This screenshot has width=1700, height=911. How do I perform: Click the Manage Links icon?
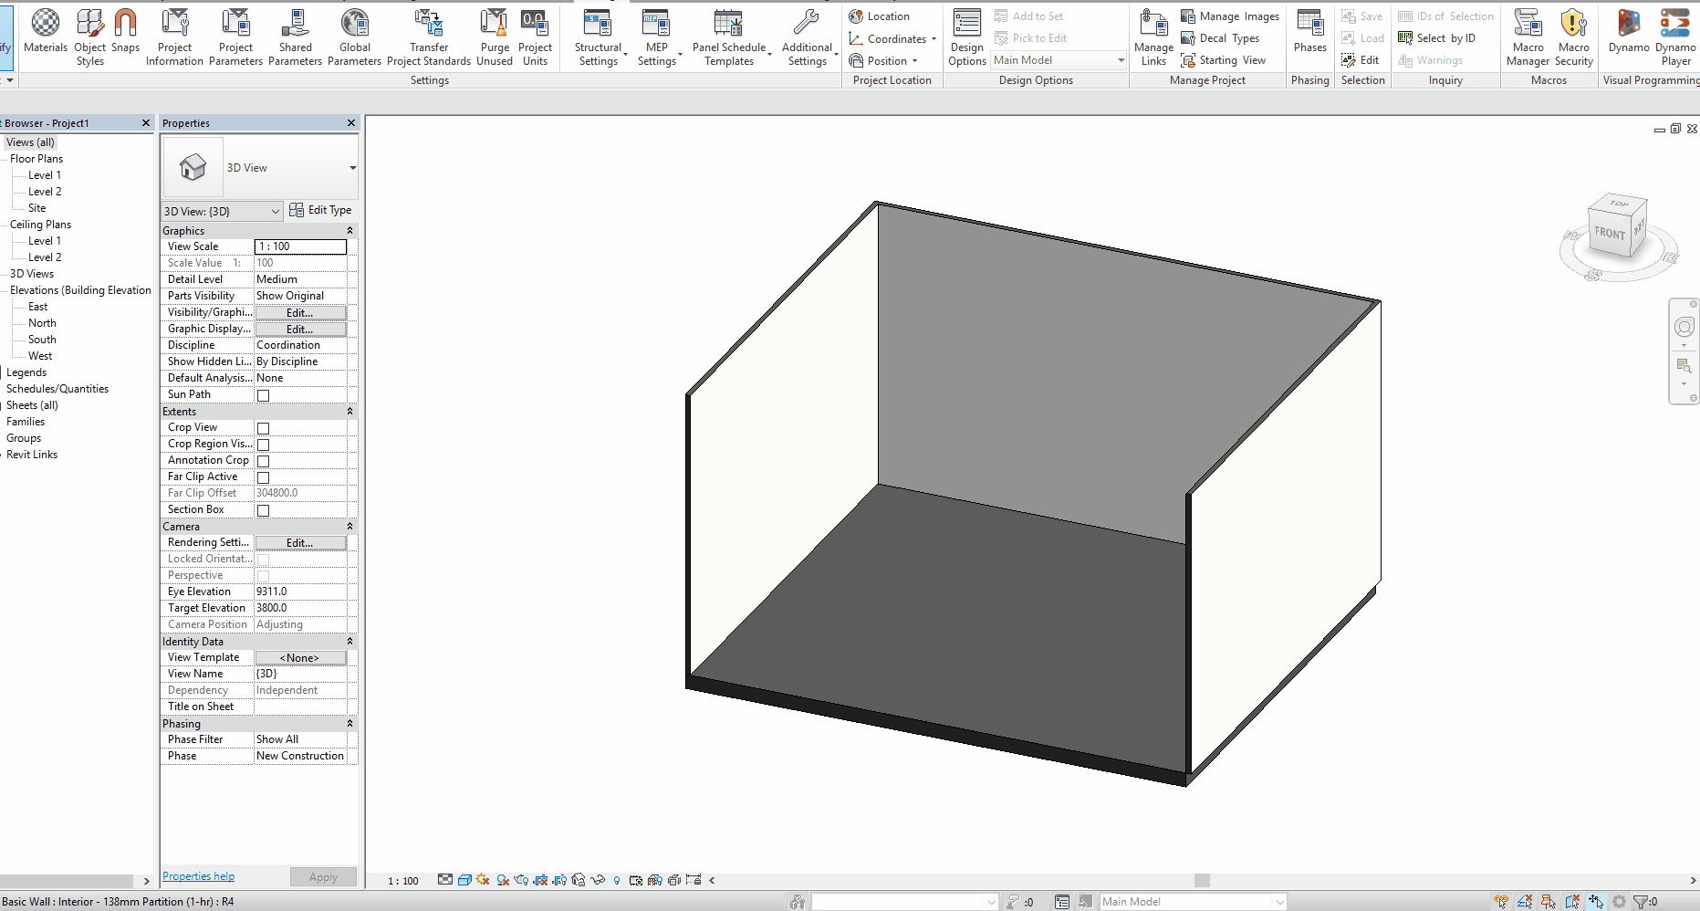click(x=1153, y=35)
